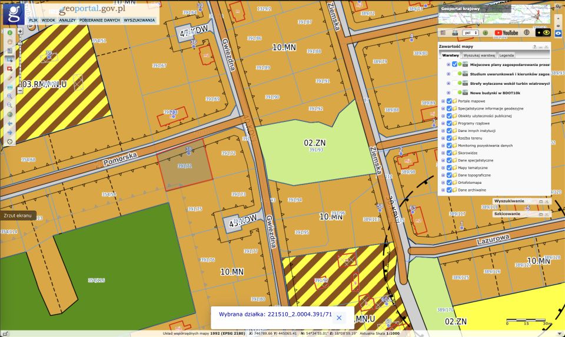The width and height of the screenshot is (565, 337).
Task: Click the zoom slider plus button
Action: coord(20,31)
